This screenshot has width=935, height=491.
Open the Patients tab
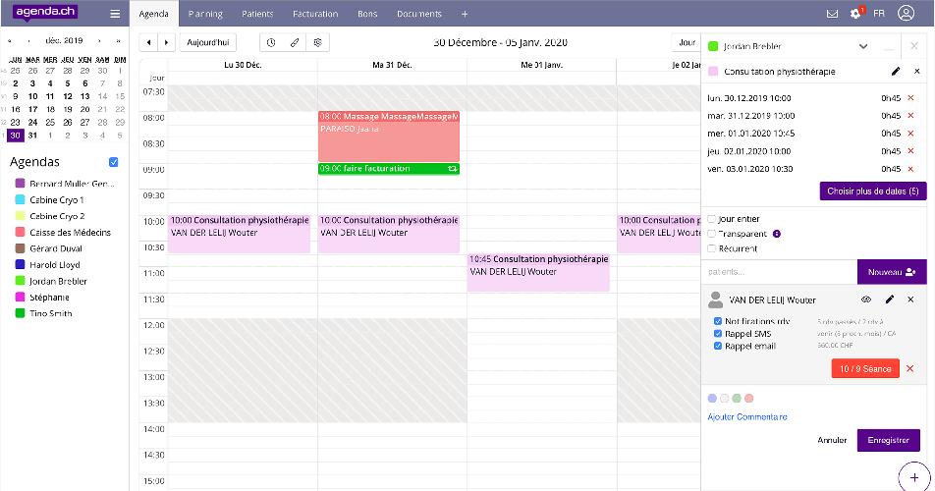(257, 14)
